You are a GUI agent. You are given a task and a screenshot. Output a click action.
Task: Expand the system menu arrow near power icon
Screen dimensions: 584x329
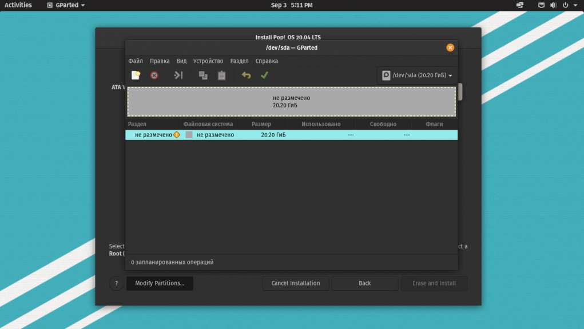click(575, 5)
